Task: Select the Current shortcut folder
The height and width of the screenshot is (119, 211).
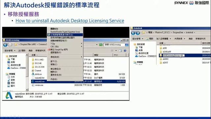Action: pos(37,70)
